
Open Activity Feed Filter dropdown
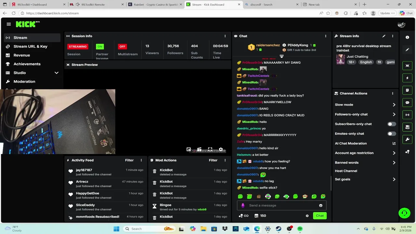[x=129, y=160]
